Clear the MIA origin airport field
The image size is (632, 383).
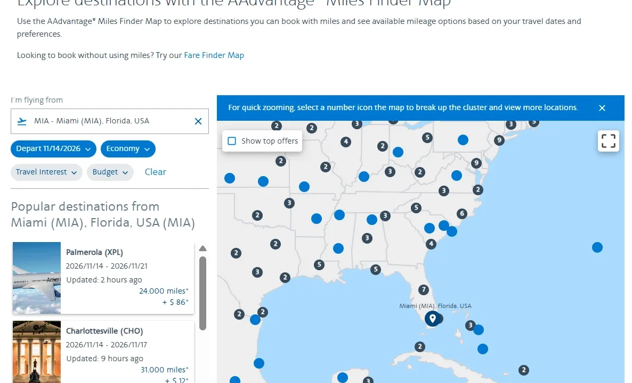[x=198, y=121]
